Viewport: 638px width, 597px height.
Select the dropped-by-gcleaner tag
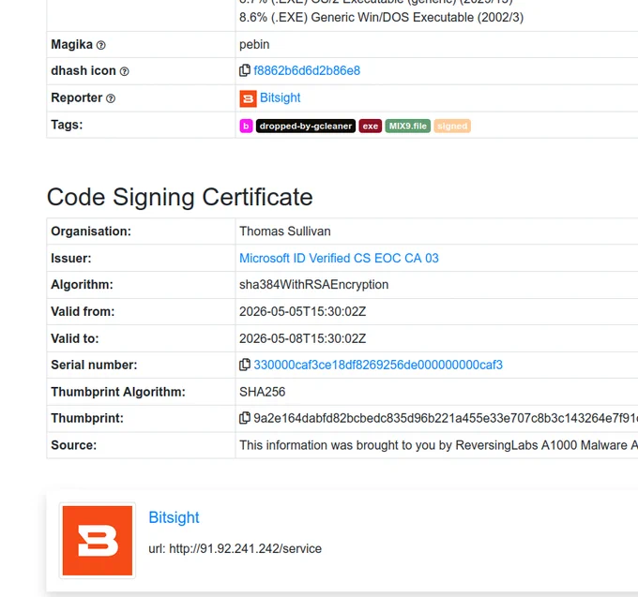point(306,126)
